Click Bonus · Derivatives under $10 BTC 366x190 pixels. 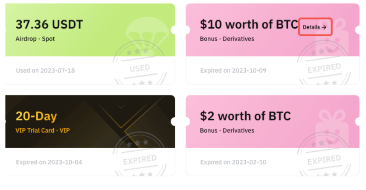click(x=227, y=39)
